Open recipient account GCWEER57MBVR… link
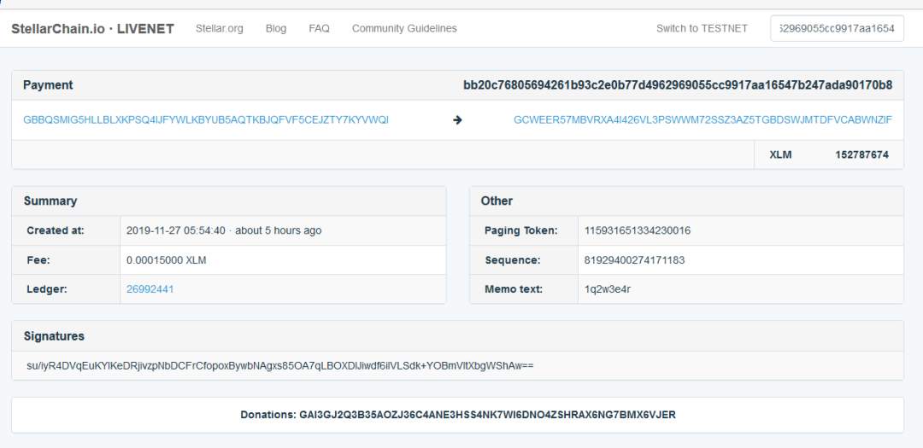Image resolution: width=923 pixels, height=448 pixels. [703, 120]
